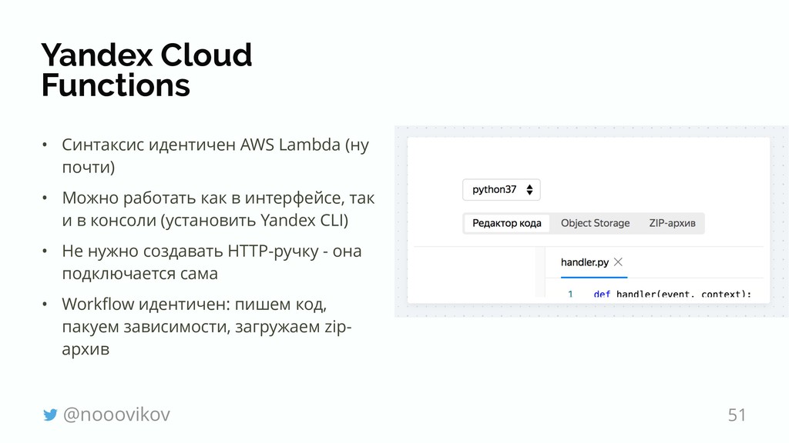Open the handler.py file tab
The image size is (789, 443).
(x=585, y=262)
